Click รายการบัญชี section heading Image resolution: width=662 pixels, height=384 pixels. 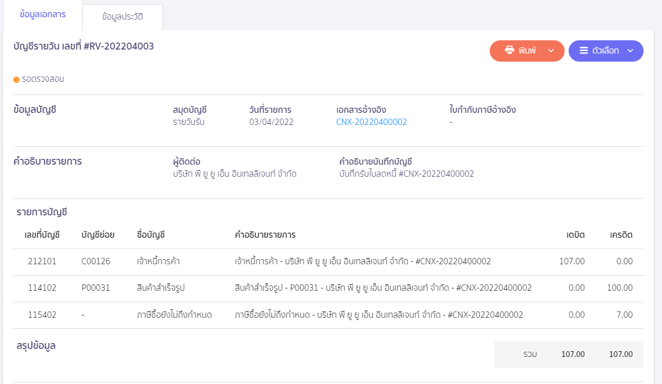click(x=42, y=212)
